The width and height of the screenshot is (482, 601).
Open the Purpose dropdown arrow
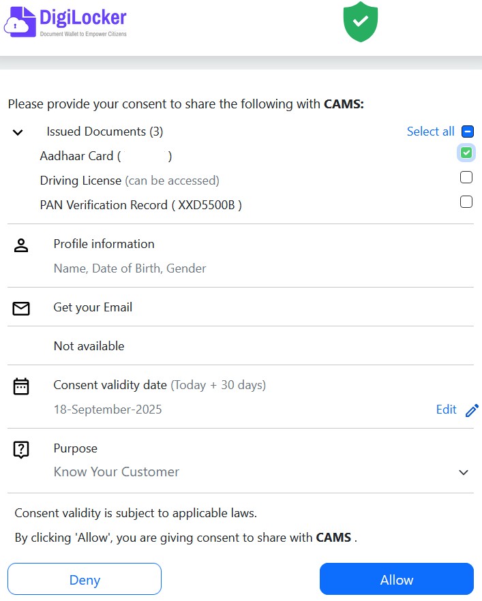click(x=464, y=472)
